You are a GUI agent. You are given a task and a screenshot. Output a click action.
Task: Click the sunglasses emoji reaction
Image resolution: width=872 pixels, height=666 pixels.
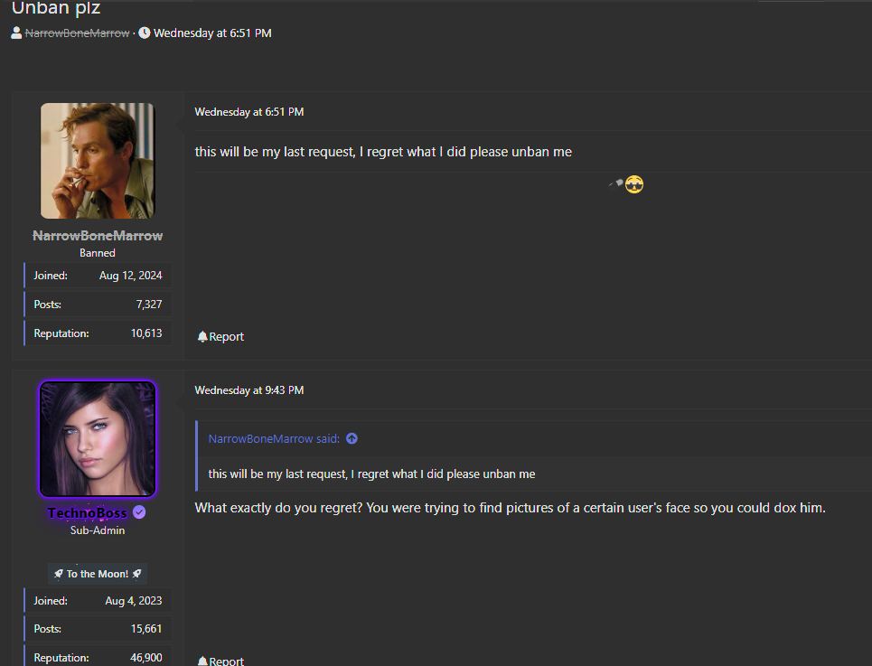point(634,185)
